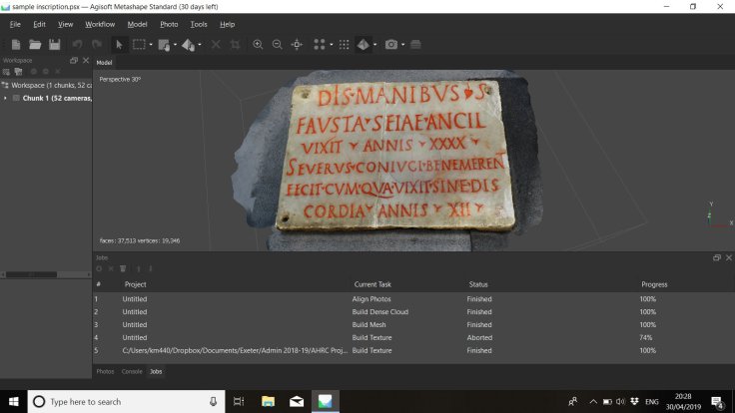Toggle the Chunk 1 enable checkbox
Image resolution: width=735 pixels, height=413 pixels.
16,98
